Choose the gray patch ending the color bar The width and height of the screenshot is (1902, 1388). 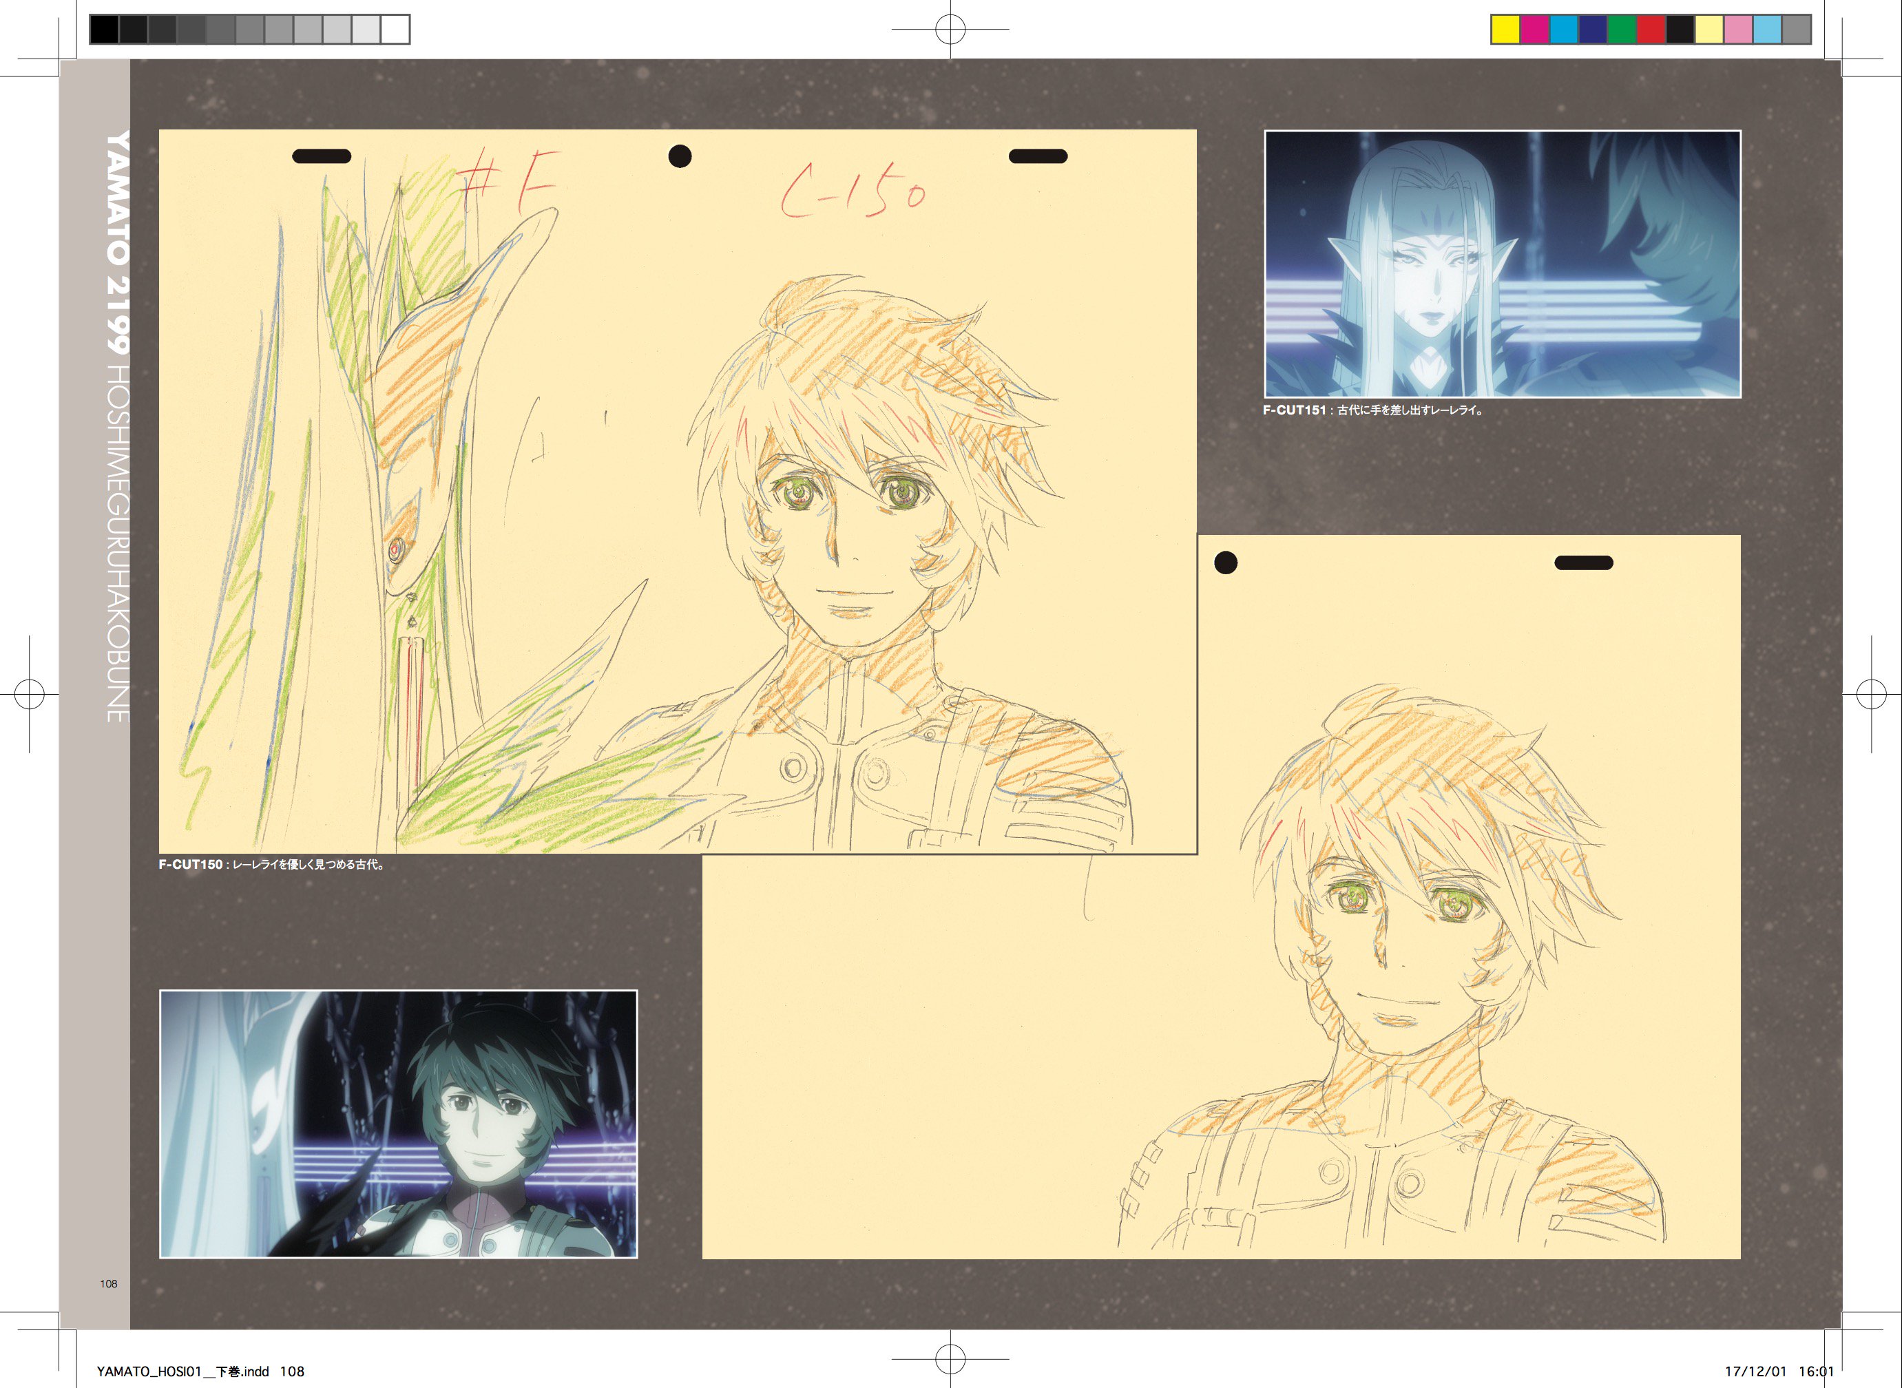click(x=1796, y=30)
